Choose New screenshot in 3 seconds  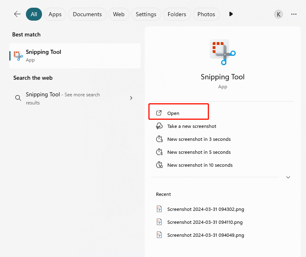[199, 139]
